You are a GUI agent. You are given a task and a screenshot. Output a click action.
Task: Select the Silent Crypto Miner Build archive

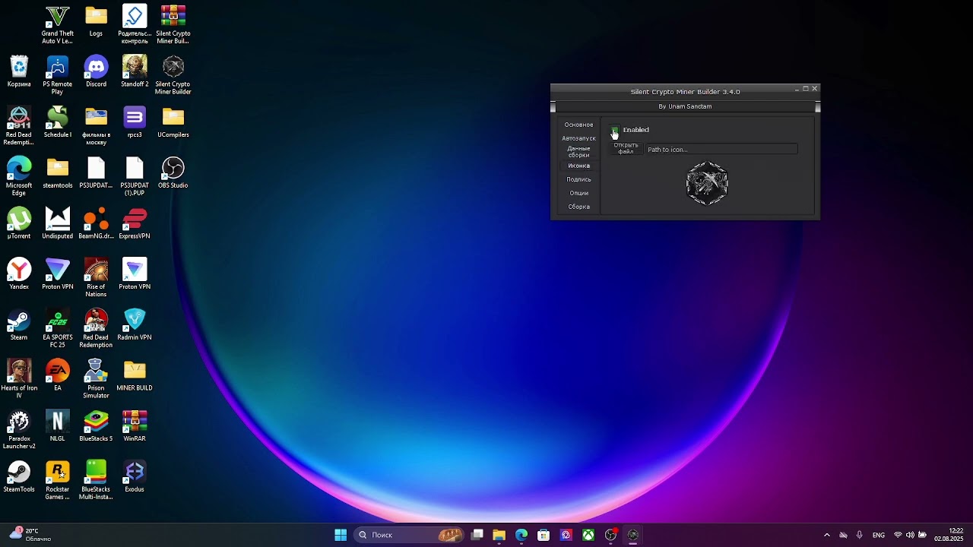[173, 25]
